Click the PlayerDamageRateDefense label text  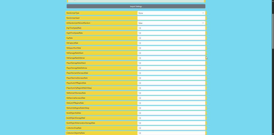tap(77, 68)
